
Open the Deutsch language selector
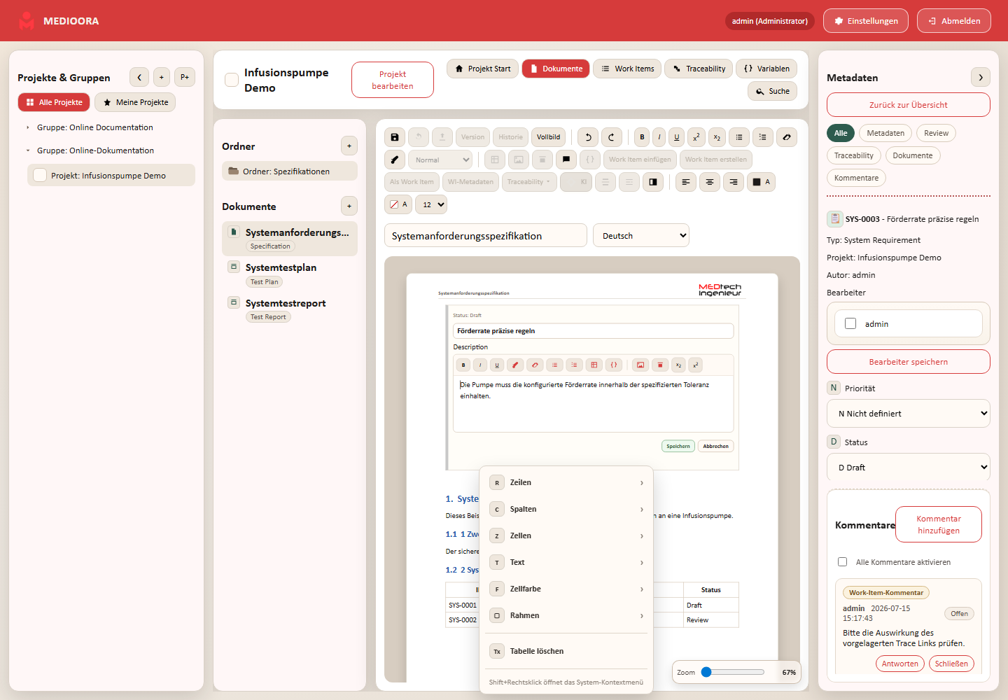click(641, 235)
